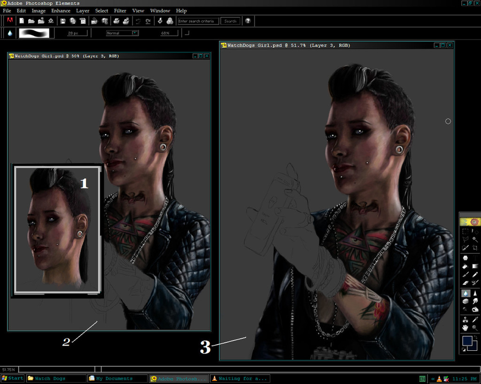The width and height of the screenshot is (481, 384).
Task: Click the Save as PDF icon
Action: coord(83,21)
